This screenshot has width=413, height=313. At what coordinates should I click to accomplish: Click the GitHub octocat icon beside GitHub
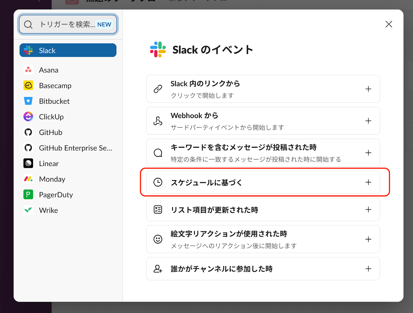click(x=28, y=132)
